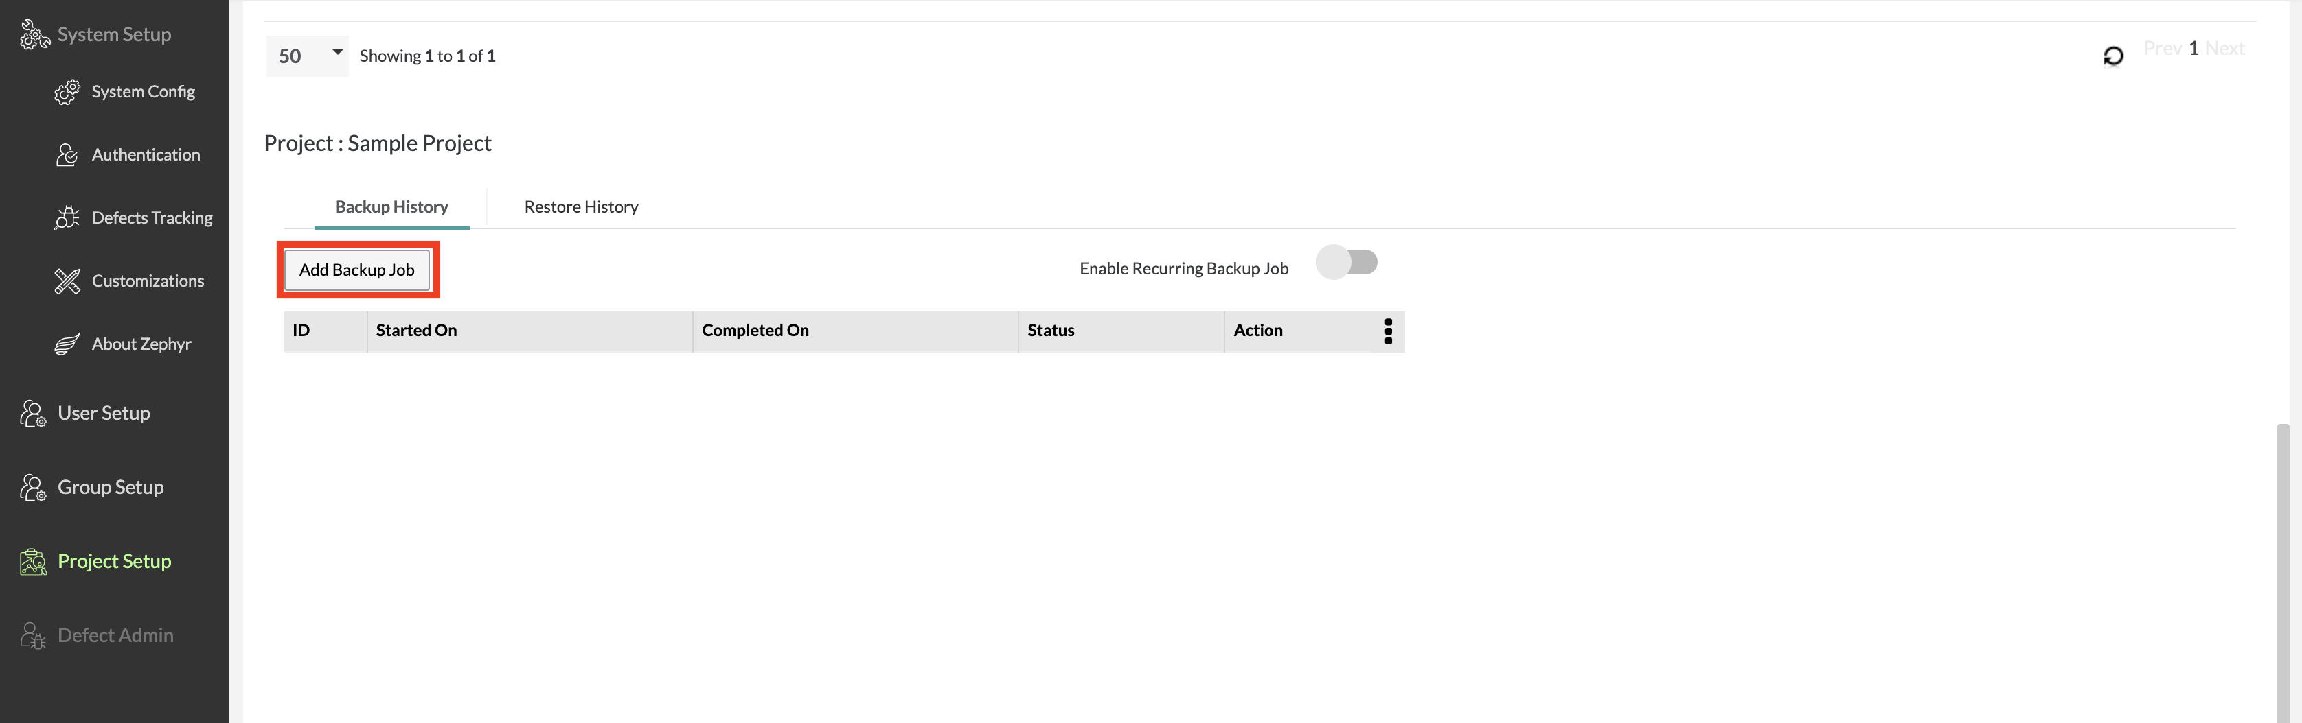Click the Authentication user icon
Screen dimensions: 2302x723
[x=67, y=155]
